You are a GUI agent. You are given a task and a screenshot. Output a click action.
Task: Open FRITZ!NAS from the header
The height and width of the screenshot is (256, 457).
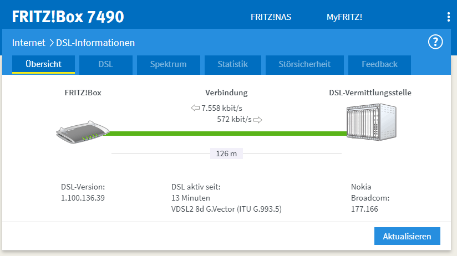pyautogui.click(x=271, y=17)
